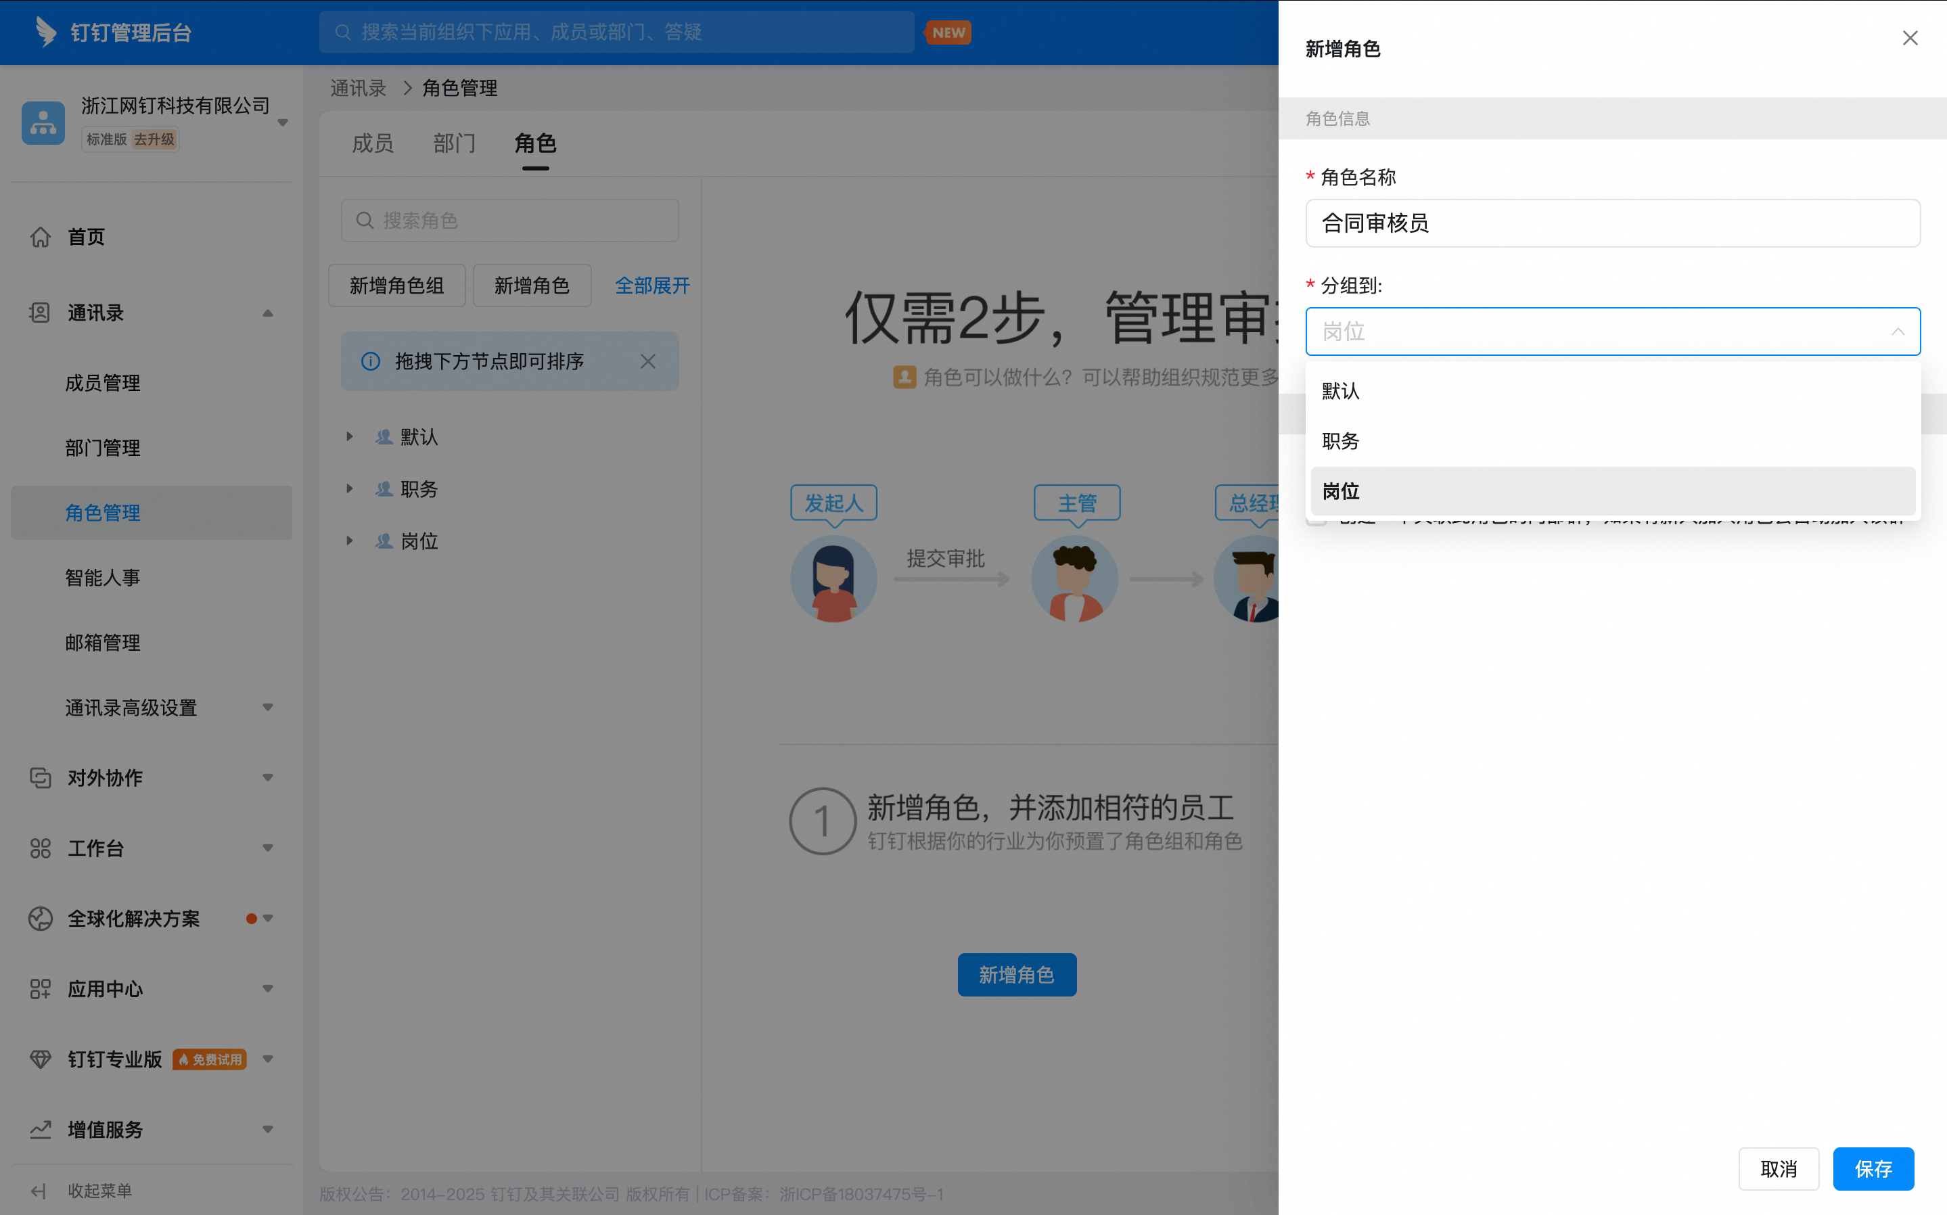The image size is (1947, 1215).
Task: Click the home icon beside 首页
Action: pos(40,237)
